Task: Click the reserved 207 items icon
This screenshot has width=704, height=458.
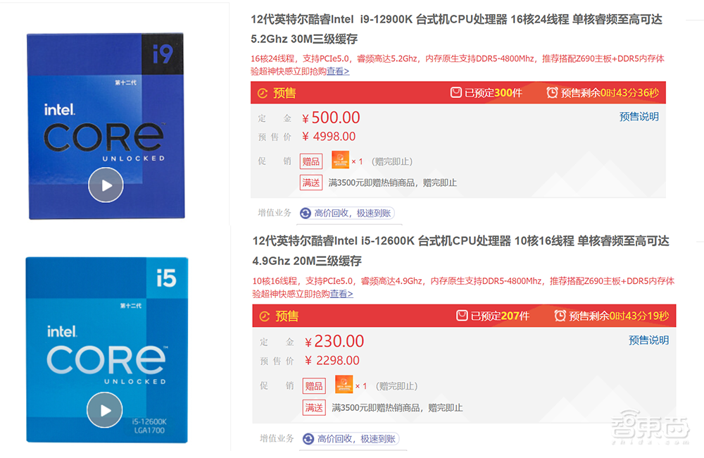Action: (463, 316)
